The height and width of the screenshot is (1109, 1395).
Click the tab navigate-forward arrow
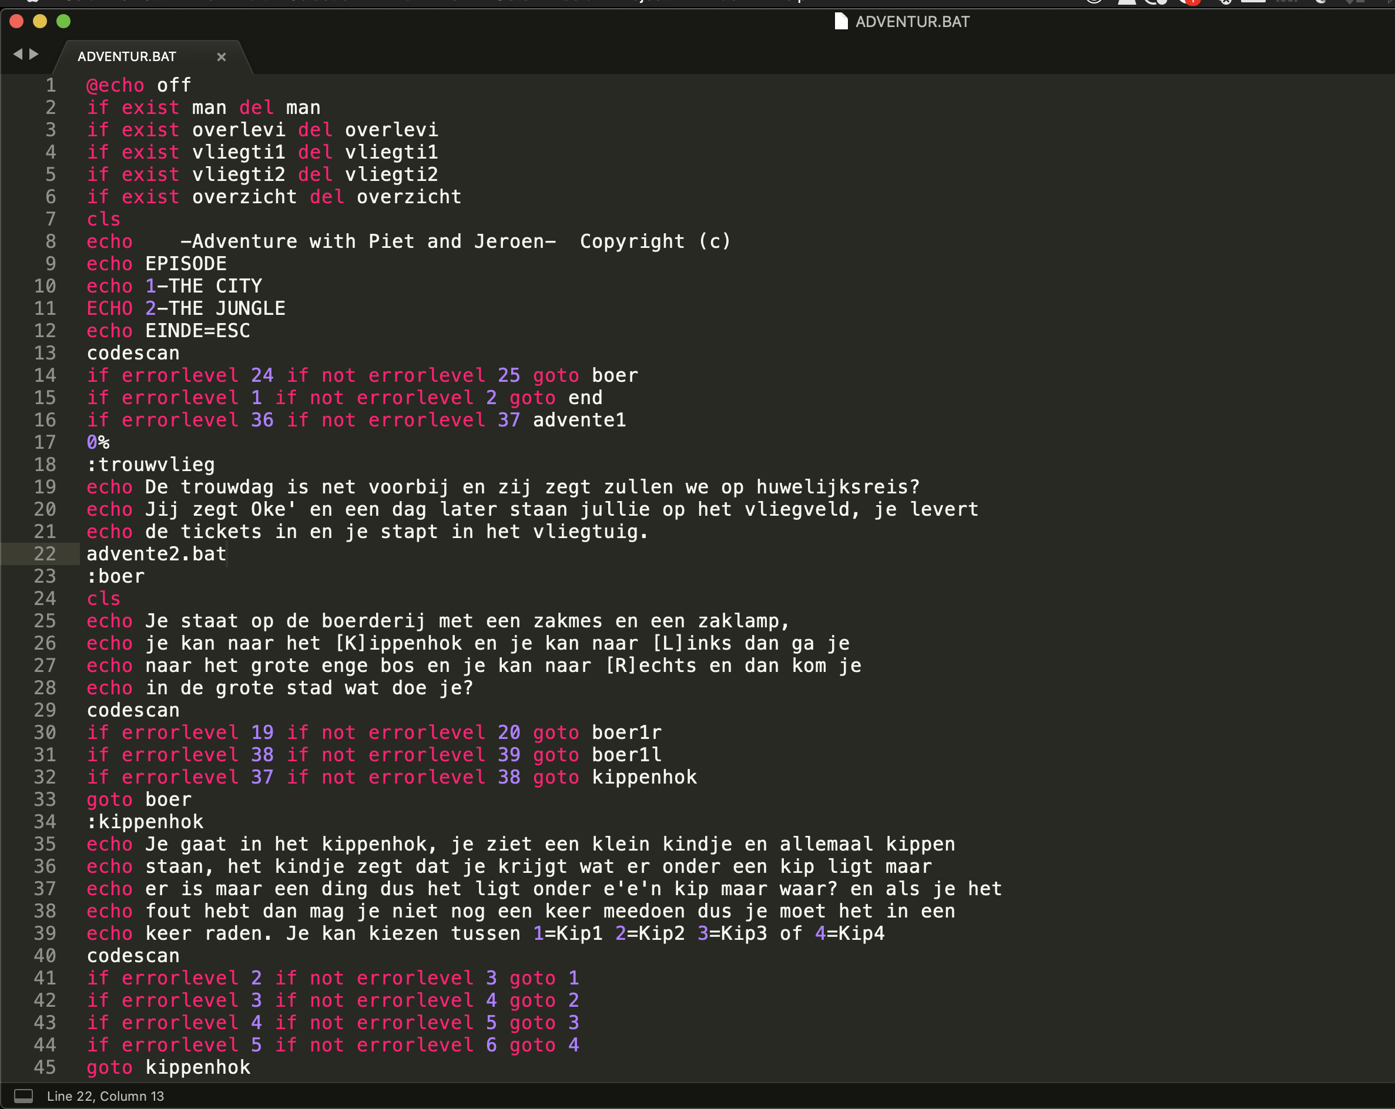coord(34,54)
